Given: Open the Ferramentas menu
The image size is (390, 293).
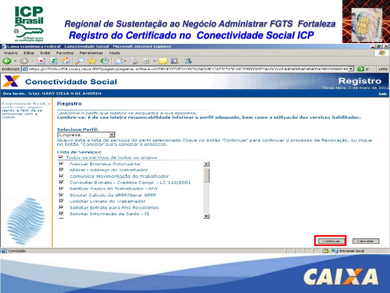Looking at the screenshot, I should point(91,53).
